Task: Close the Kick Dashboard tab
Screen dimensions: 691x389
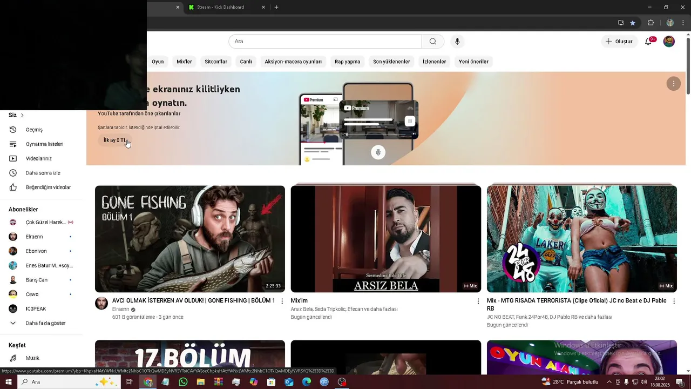Action: point(263,7)
